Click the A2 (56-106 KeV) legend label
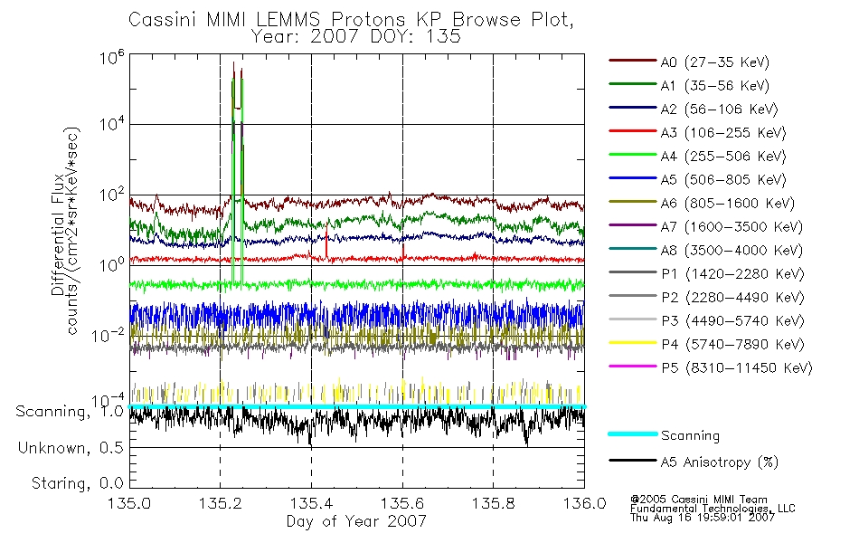Screen dimensions: 859x543 click(719, 110)
